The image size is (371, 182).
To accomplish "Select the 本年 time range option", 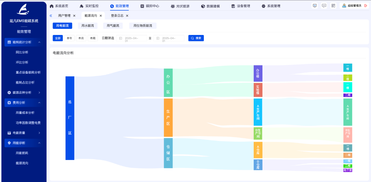I will click(x=69, y=38).
